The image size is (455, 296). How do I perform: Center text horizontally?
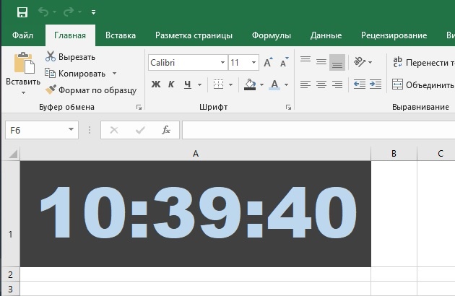coord(321,84)
